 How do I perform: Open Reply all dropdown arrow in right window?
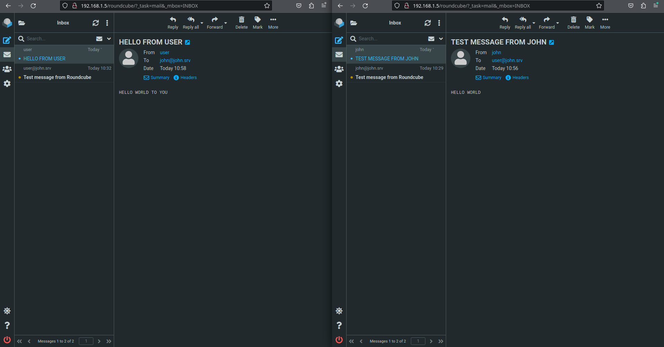click(x=534, y=23)
